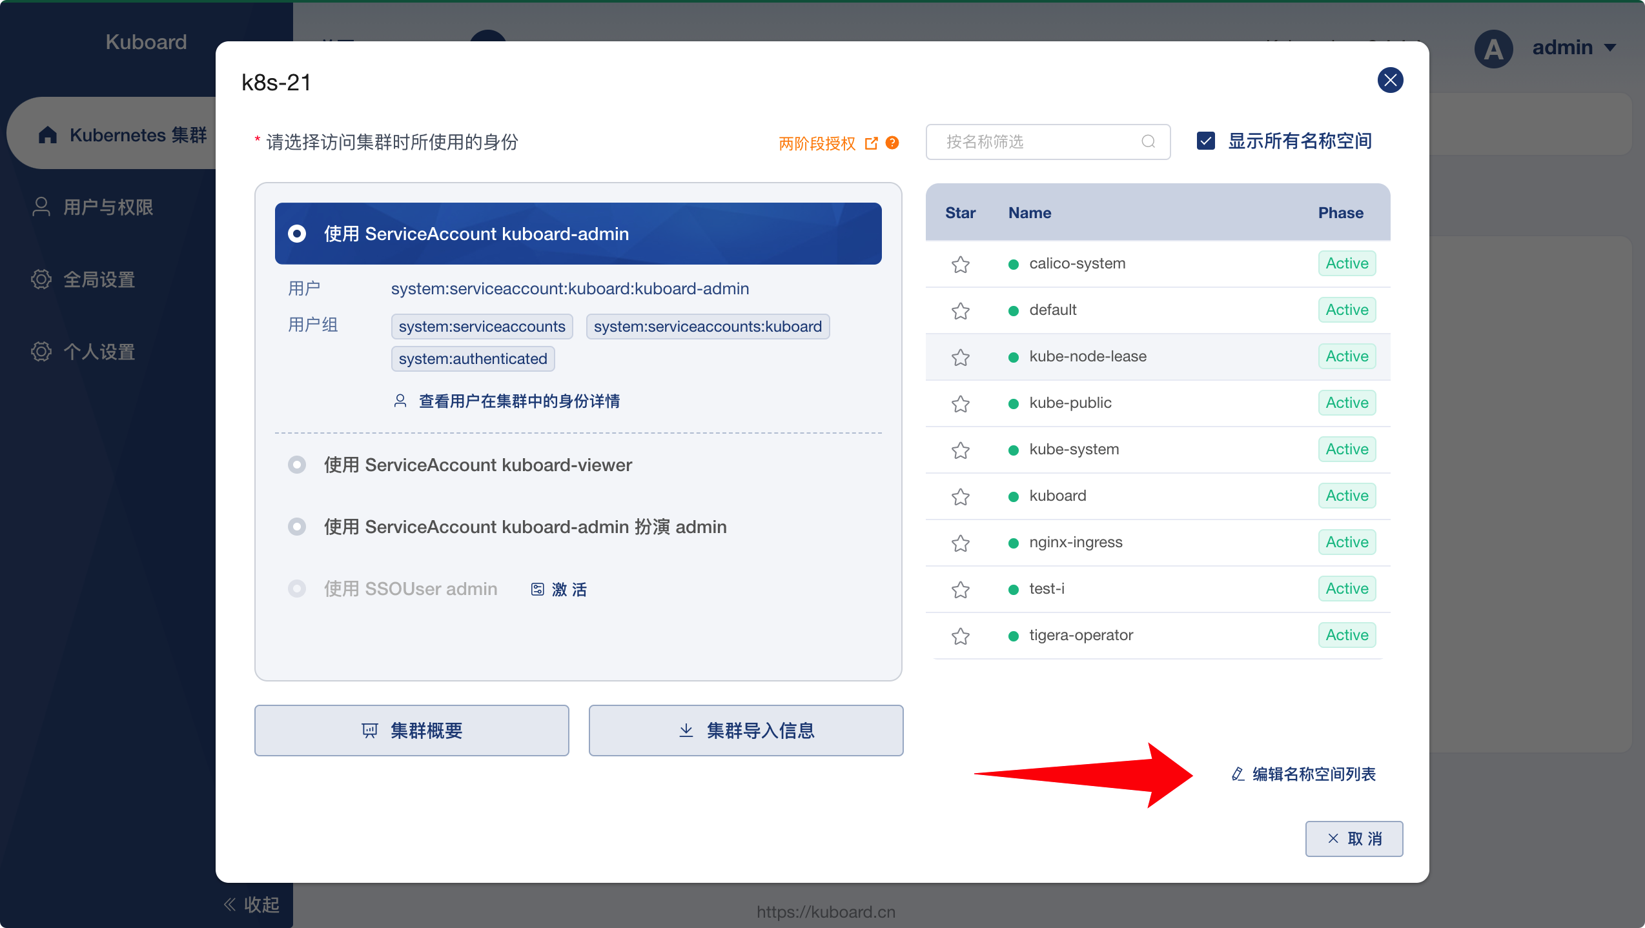Select kuboard-admin 扮演 admin radio

pos(297,527)
